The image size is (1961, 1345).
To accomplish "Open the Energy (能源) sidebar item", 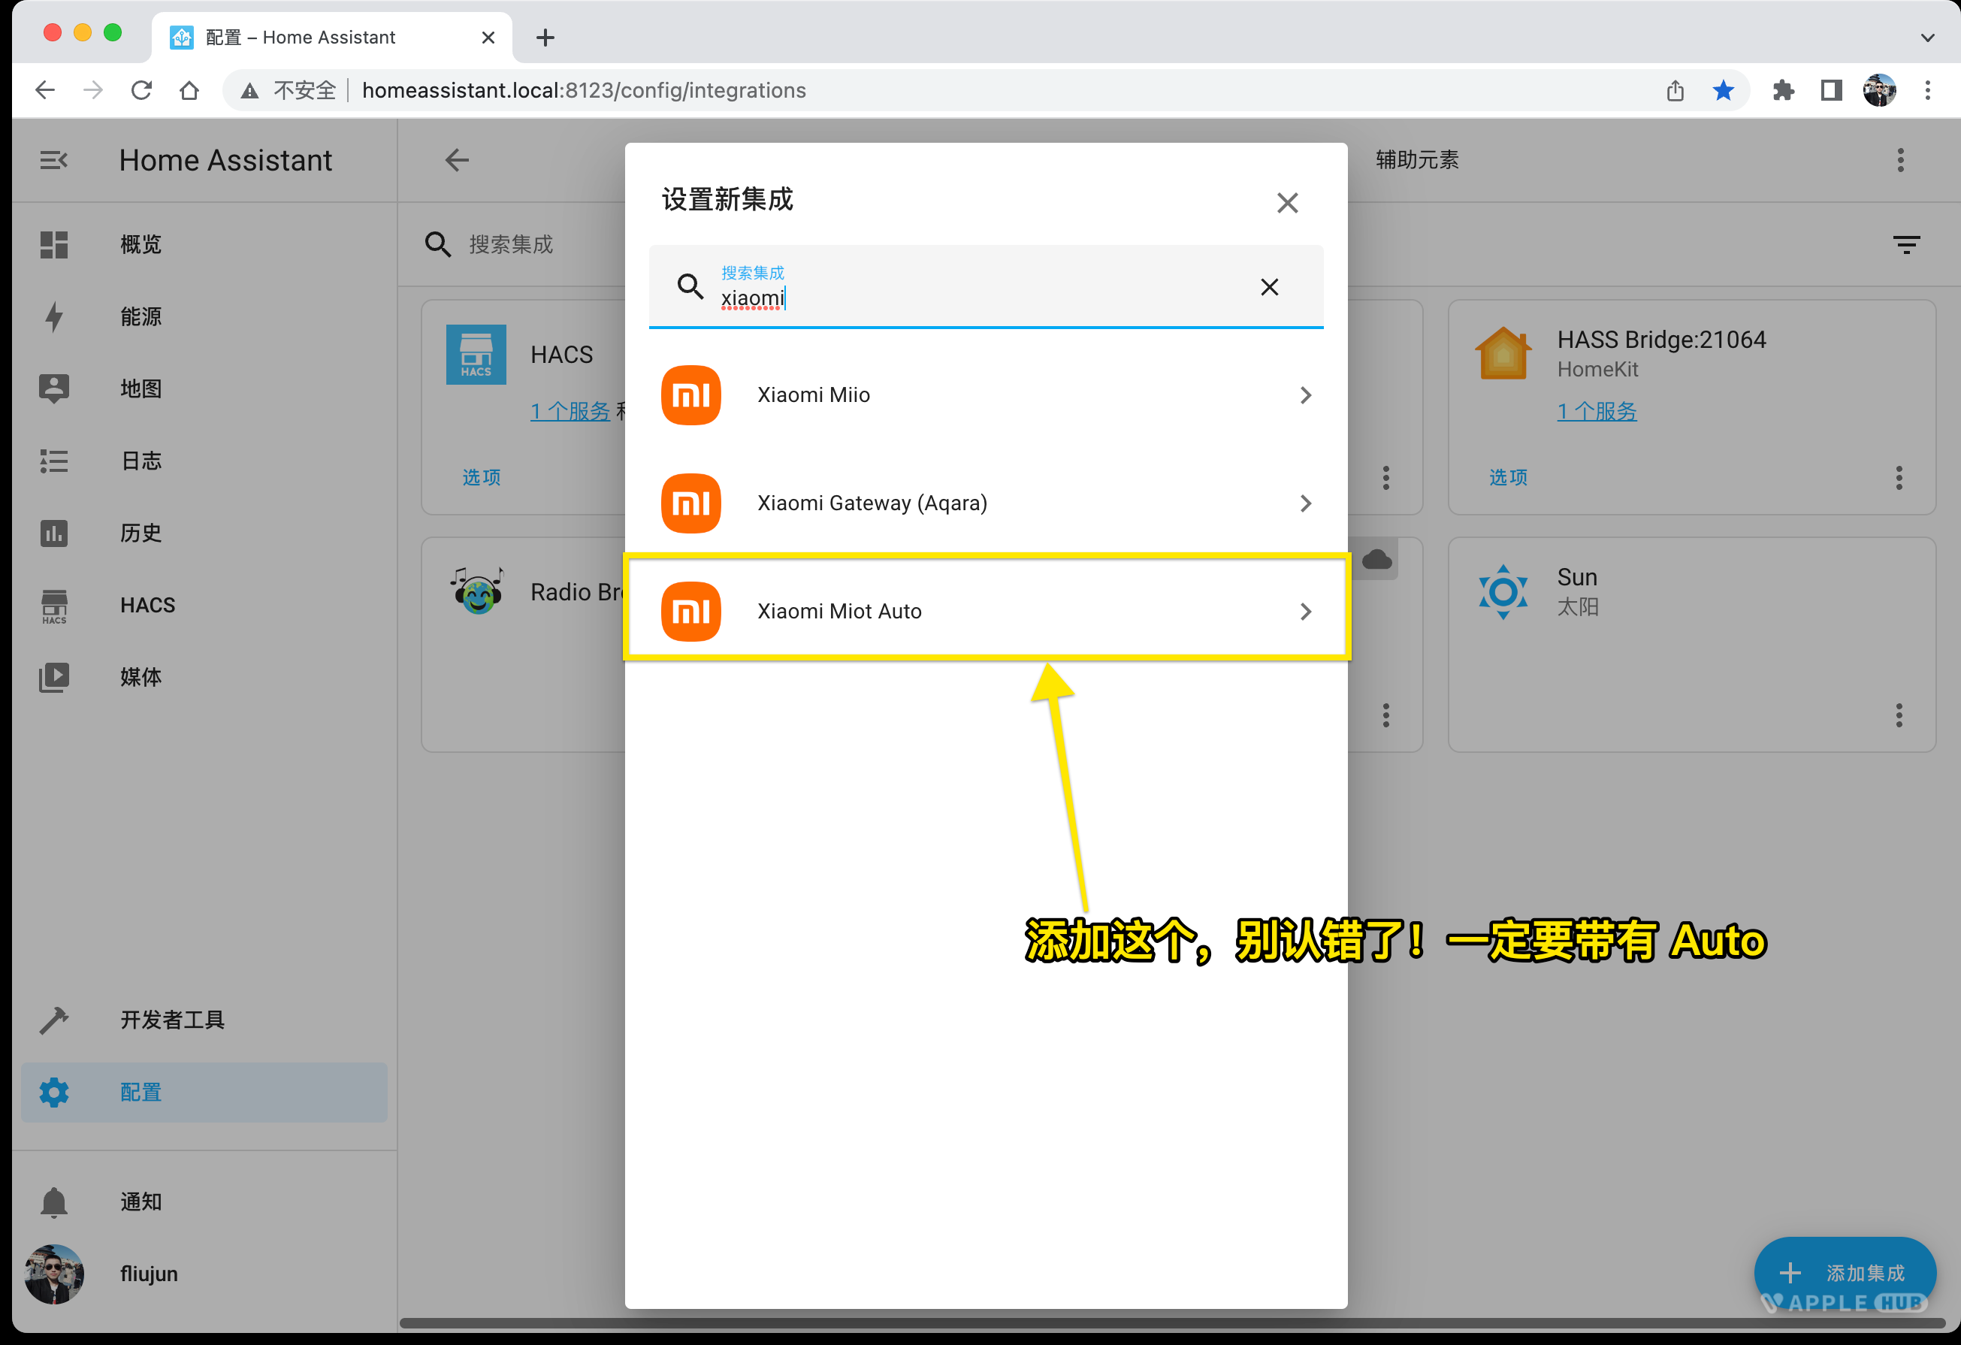I will pyautogui.click(x=140, y=316).
